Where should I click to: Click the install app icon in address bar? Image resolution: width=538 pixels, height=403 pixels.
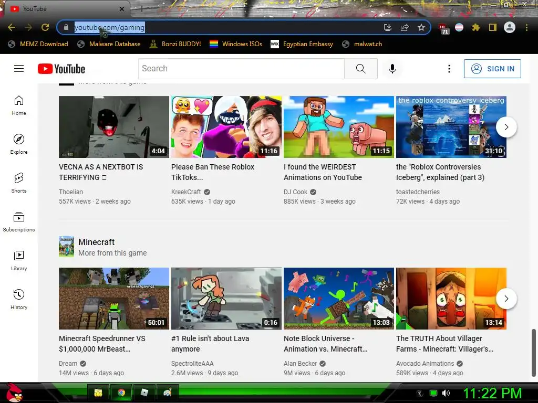pyautogui.click(x=387, y=27)
